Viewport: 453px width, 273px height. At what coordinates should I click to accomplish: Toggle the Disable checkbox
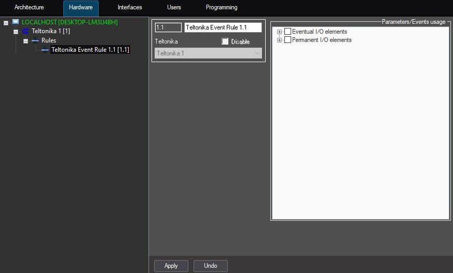coord(225,41)
